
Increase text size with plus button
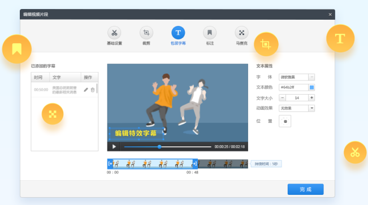point(311,97)
